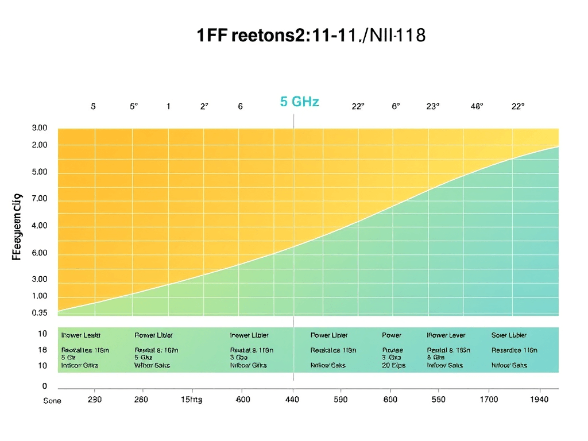Select the 230 bottom axis label
Screen dimensions: 588x441
pos(94,399)
